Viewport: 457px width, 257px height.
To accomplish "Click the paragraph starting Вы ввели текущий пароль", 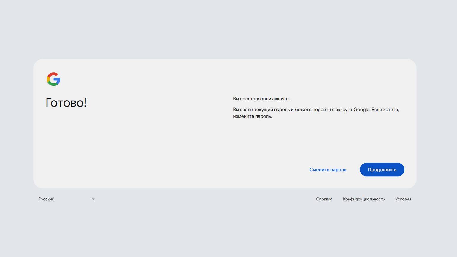I will point(316,113).
